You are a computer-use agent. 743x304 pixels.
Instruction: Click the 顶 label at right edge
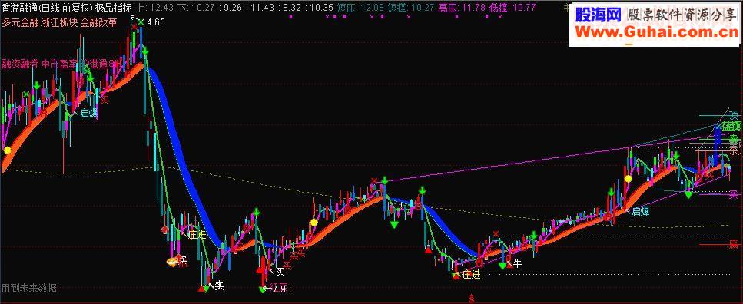(x=734, y=115)
